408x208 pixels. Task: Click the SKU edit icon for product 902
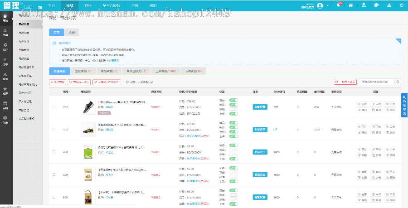point(275,129)
